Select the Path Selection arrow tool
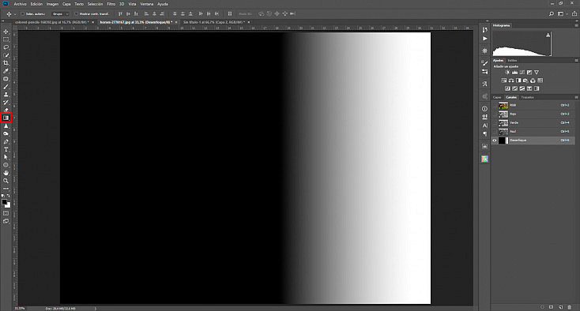 [x=6, y=157]
